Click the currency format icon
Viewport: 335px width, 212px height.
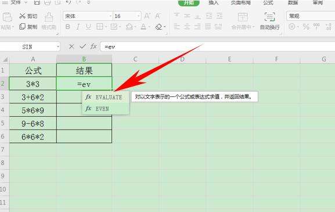pyautogui.click(x=292, y=27)
